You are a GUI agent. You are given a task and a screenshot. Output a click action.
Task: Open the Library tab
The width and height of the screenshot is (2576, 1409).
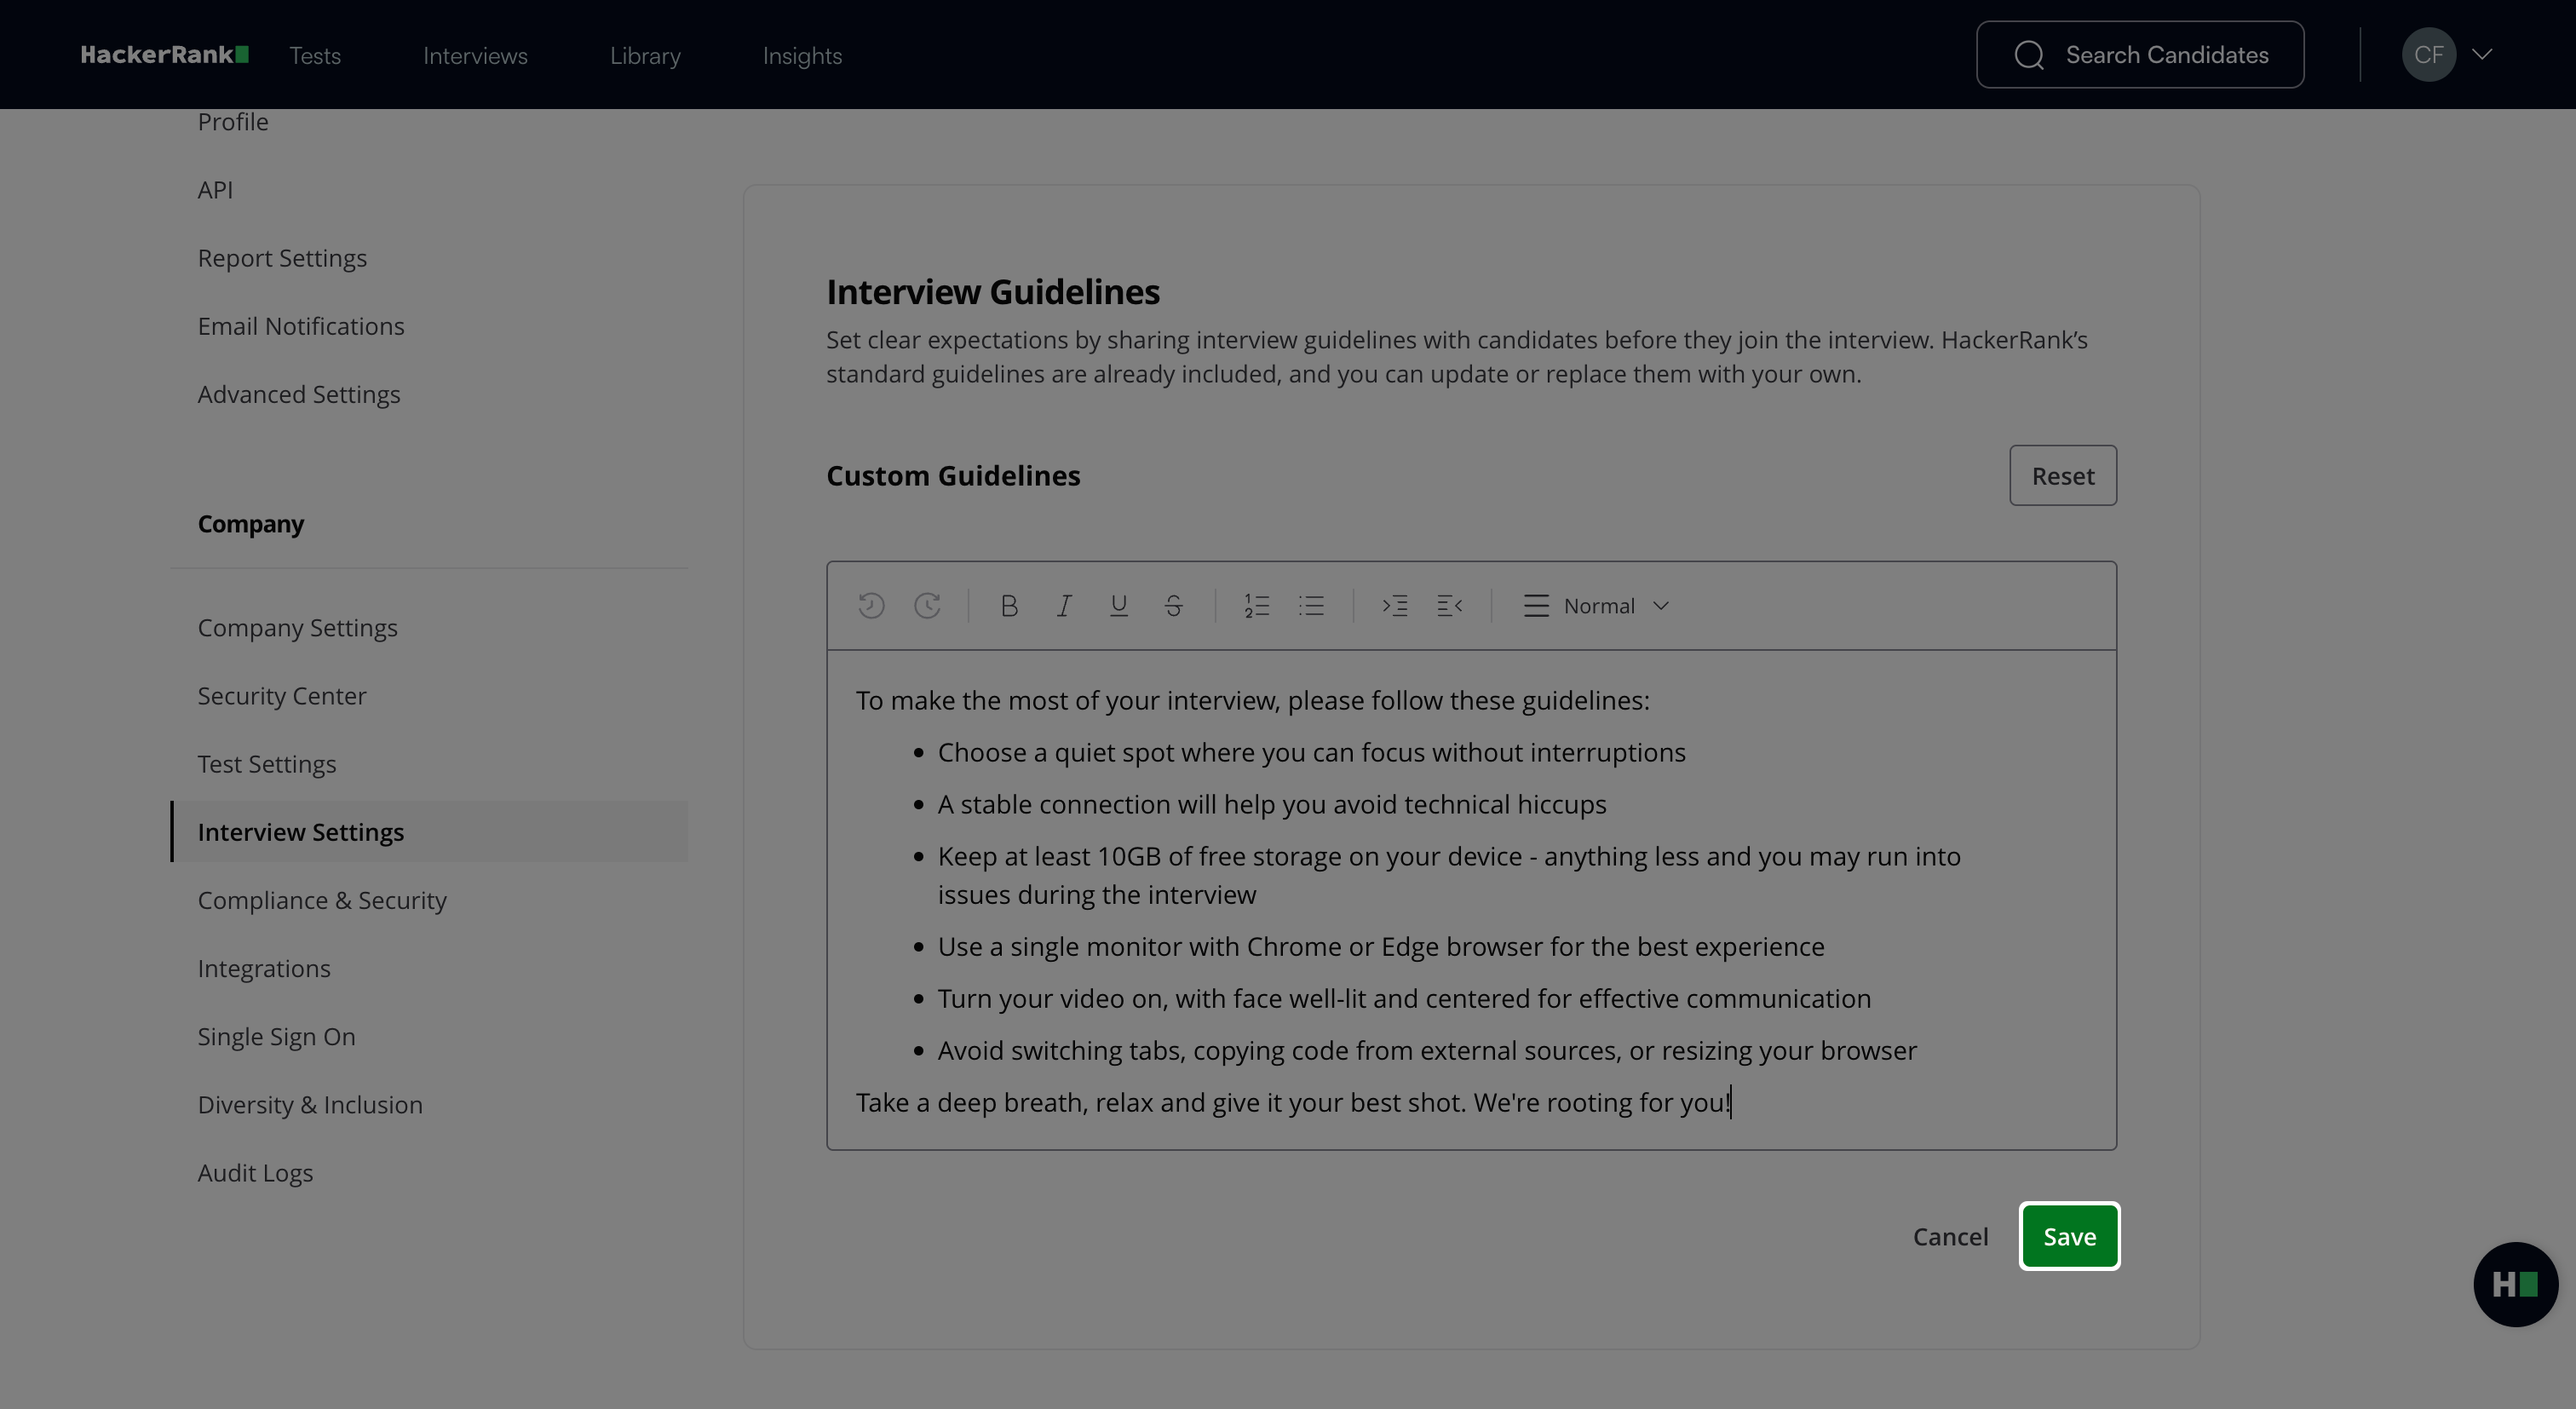coord(645,56)
